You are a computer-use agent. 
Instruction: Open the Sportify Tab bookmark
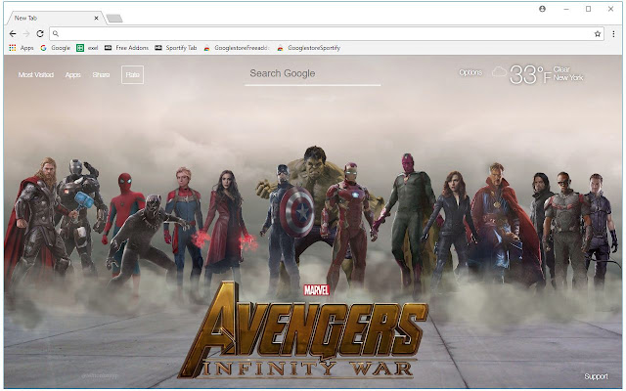coord(176,48)
